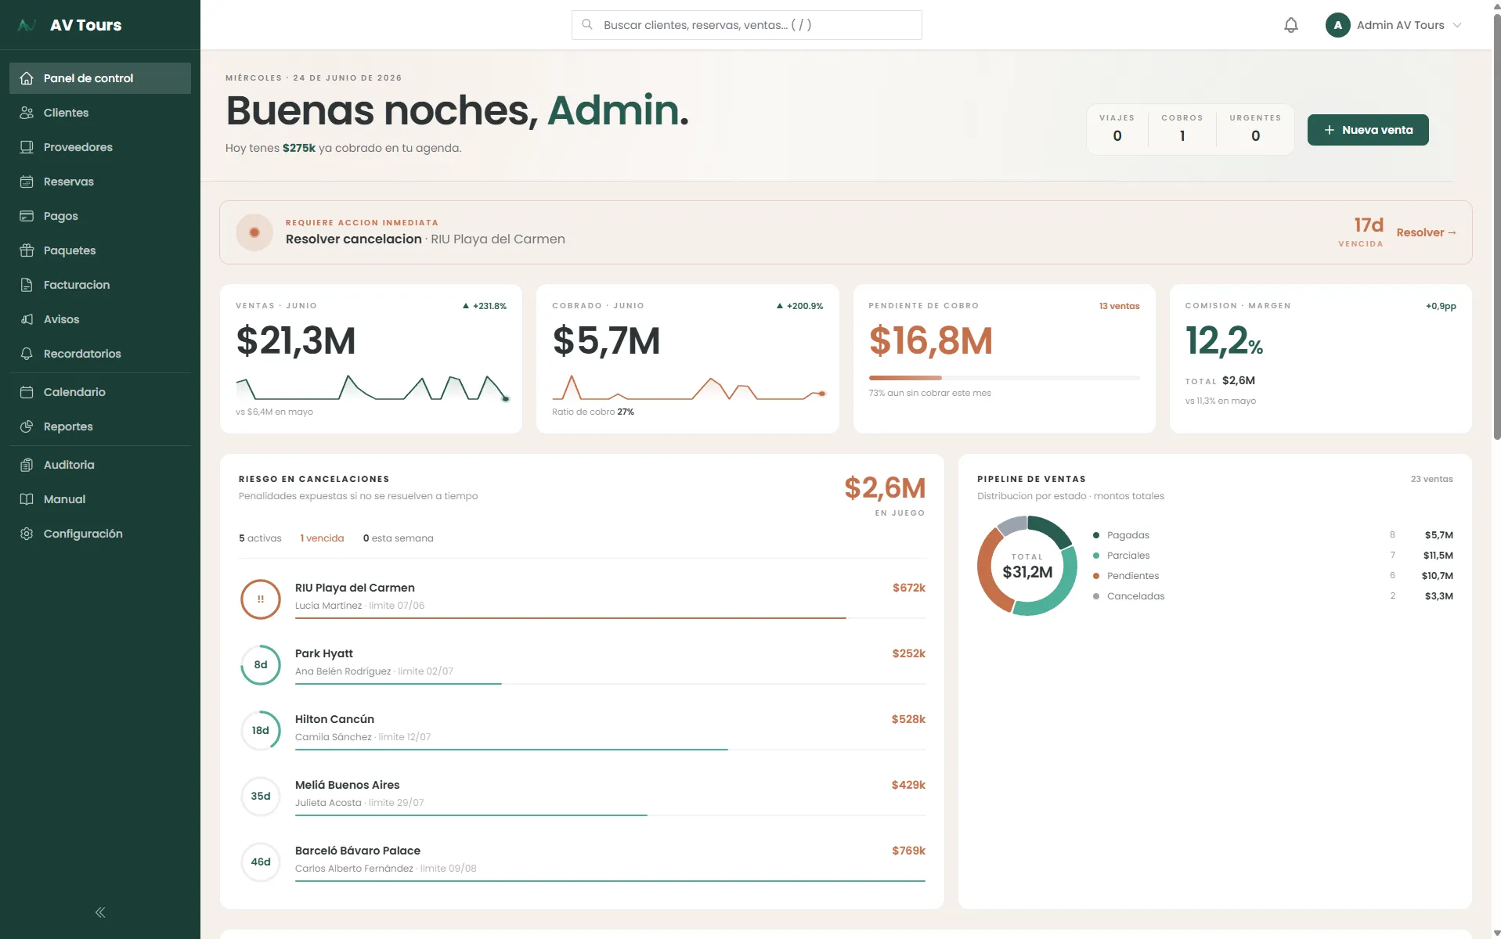Collapse the sidebar with double-chevron icon
This screenshot has height=939, width=1501.
pos(100,912)
